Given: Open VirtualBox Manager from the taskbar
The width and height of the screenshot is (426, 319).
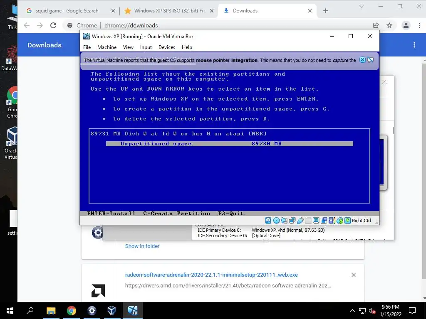Looking at the screenshot, I should (x=112, y=311).
